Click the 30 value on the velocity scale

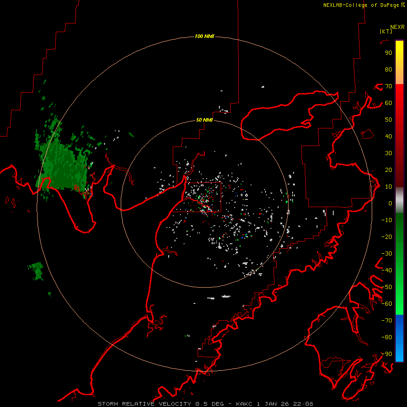[x=388, y=153]
